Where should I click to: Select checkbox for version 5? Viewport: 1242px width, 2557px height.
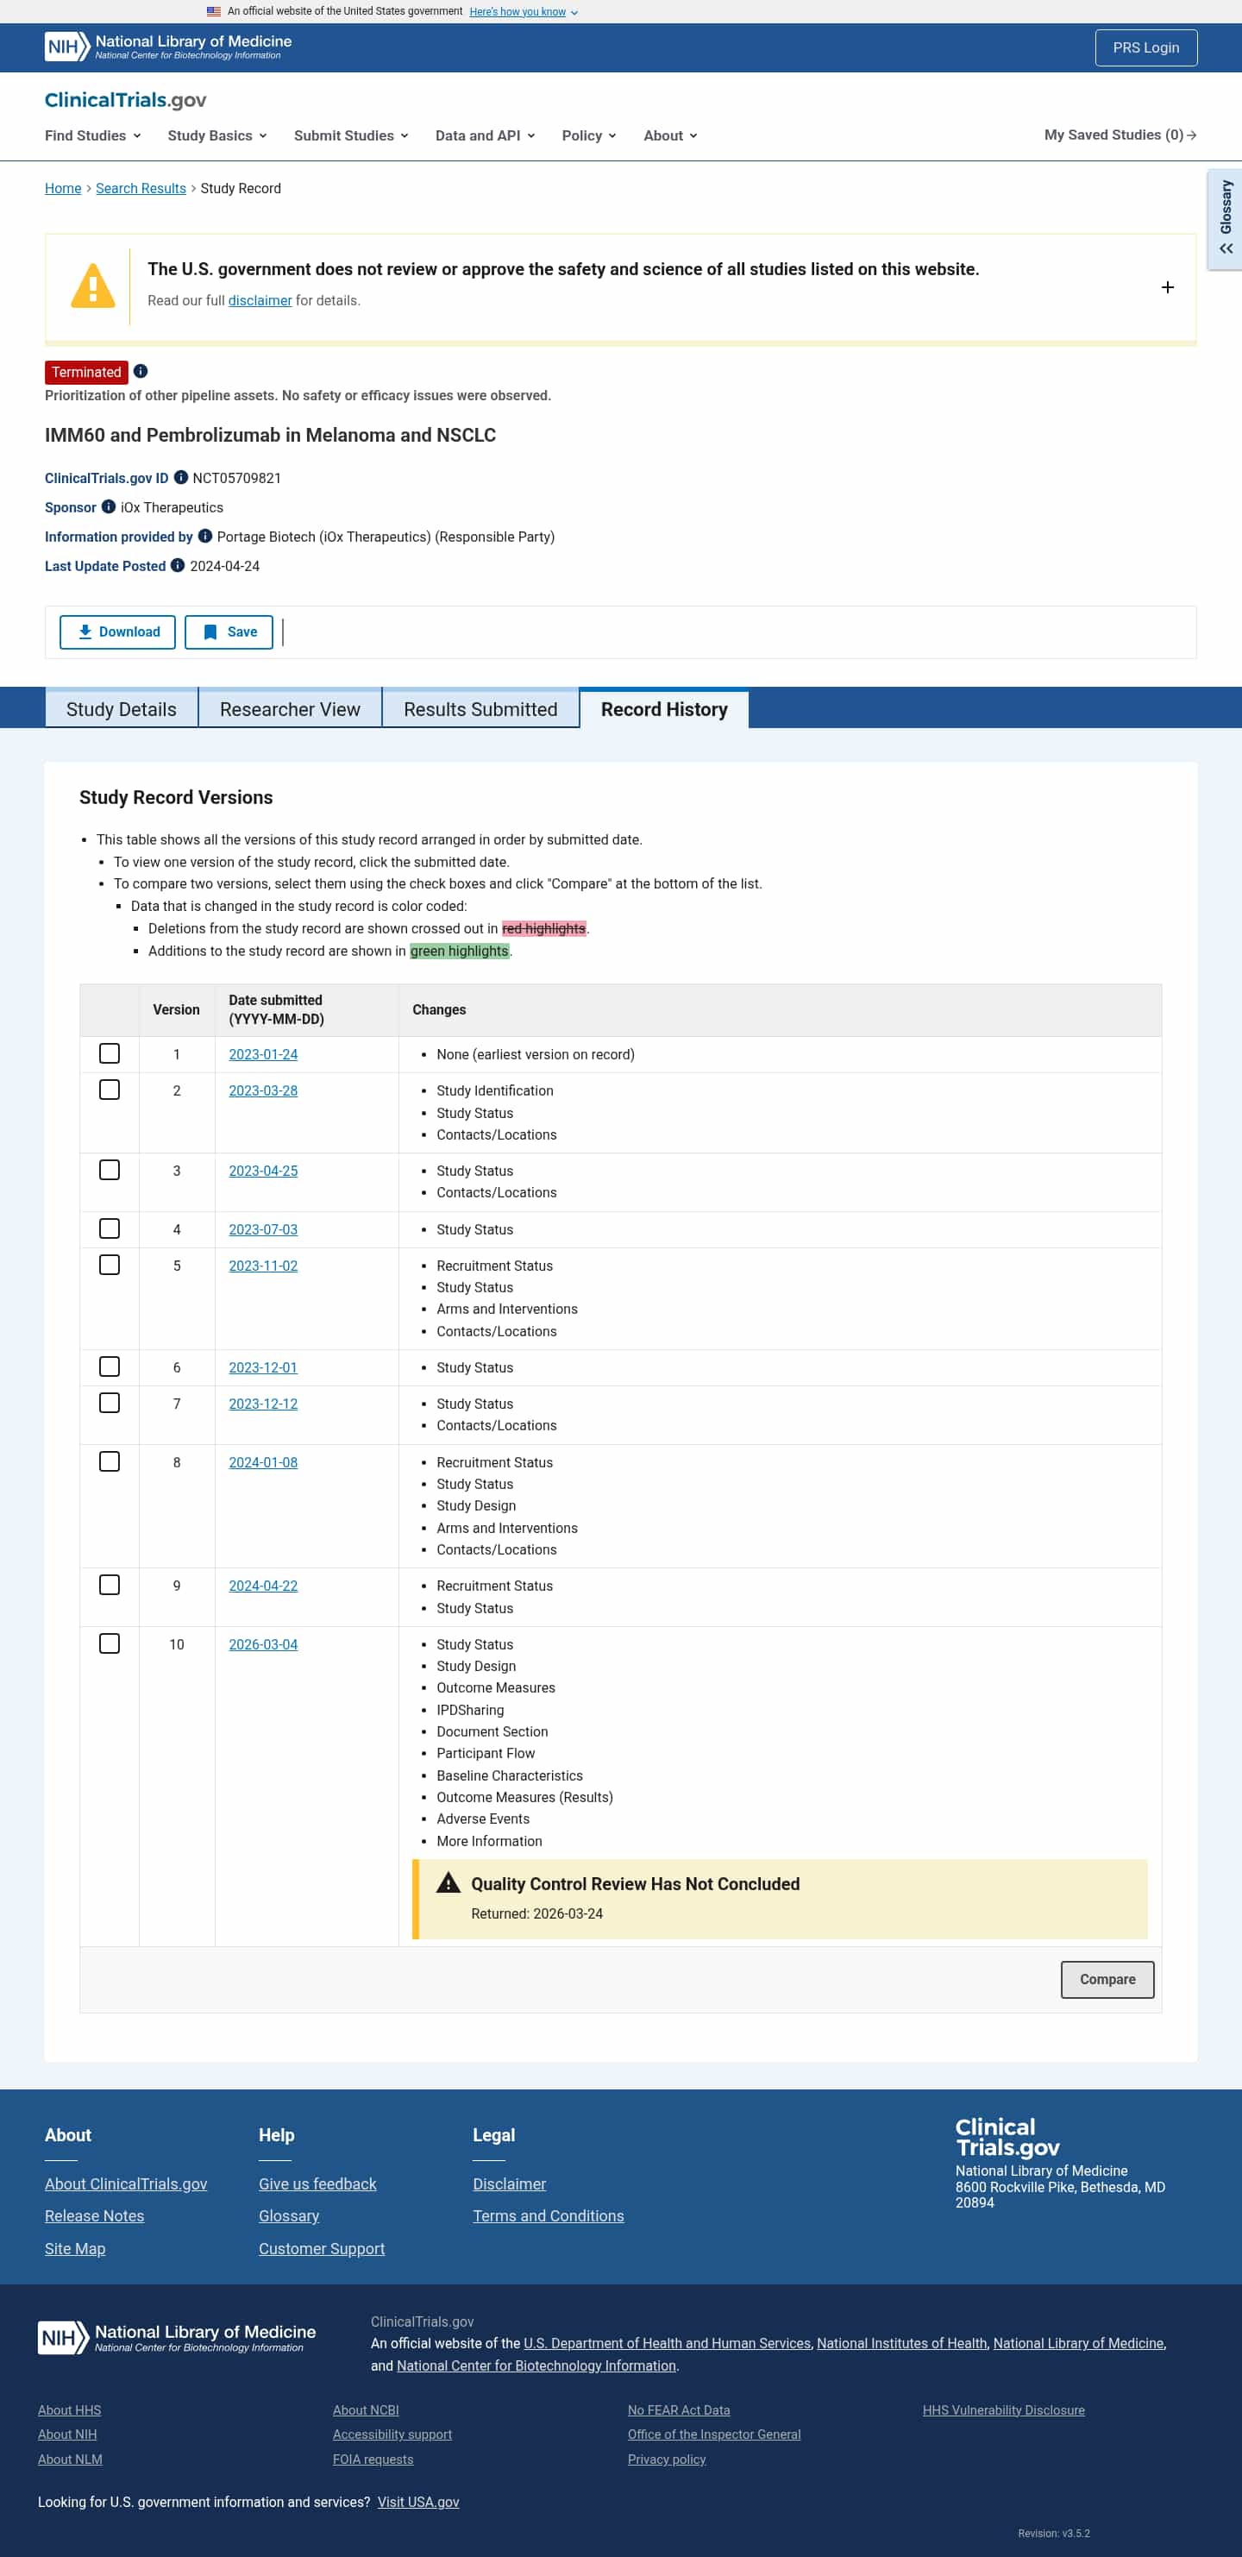110,1265
